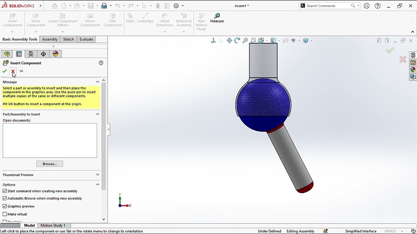
Task: Click the user login icon in title bar
Action: tap(367, 6)
